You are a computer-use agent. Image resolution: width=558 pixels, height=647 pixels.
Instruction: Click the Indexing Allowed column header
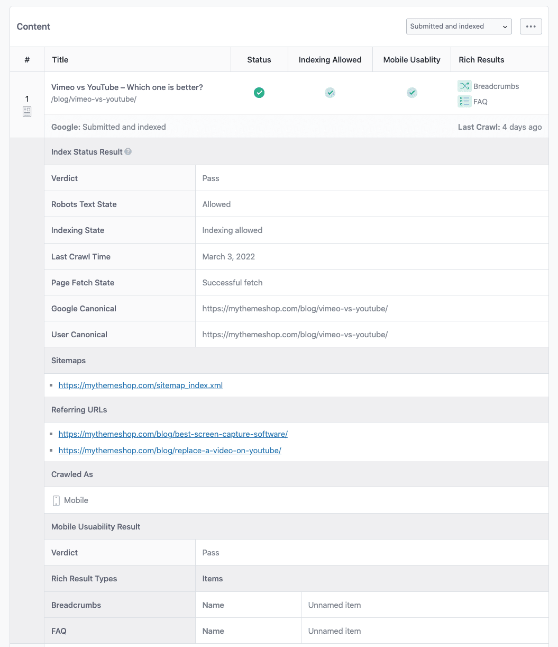pos(330,59)
